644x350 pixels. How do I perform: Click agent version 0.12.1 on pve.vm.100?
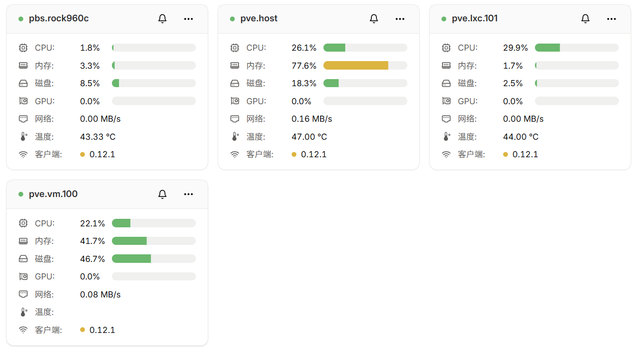pyautogui.click(x=102, y=330)
